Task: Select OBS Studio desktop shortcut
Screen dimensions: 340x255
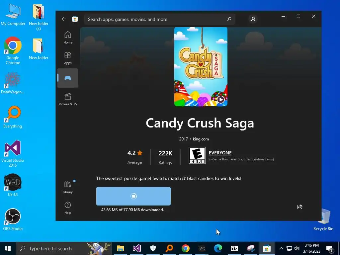Action: tap(13, 219)
